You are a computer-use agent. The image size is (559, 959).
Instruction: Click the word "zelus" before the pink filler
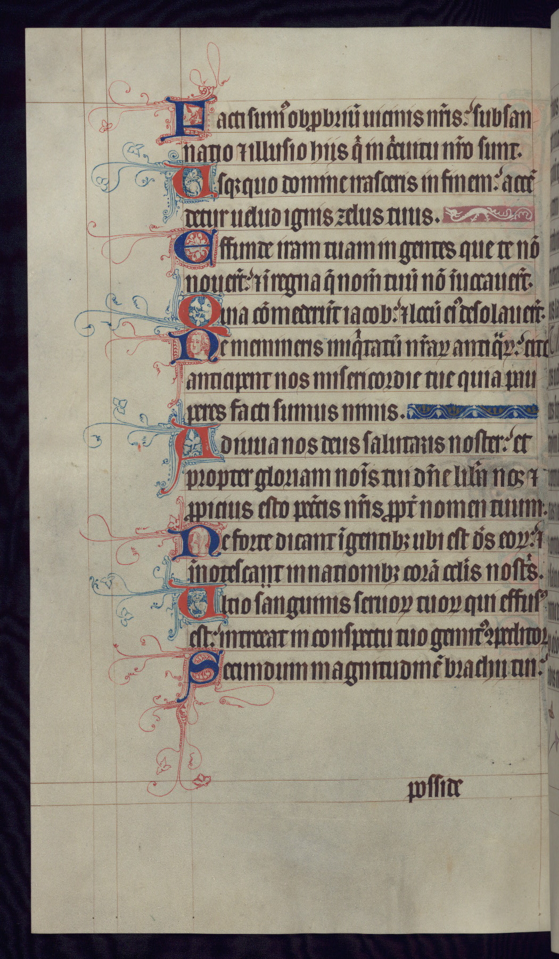point(380,217)
